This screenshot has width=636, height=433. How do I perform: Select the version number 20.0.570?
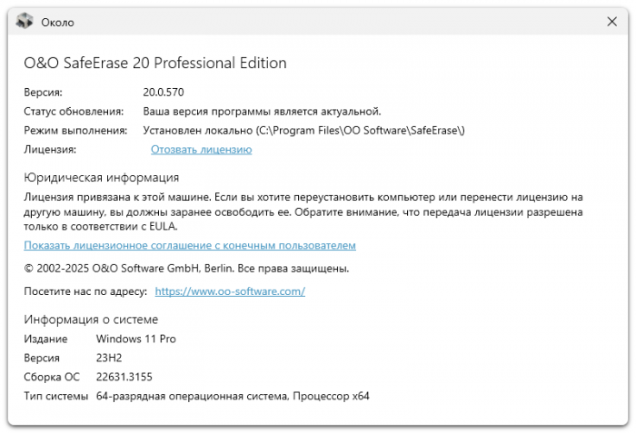point(163,93)
